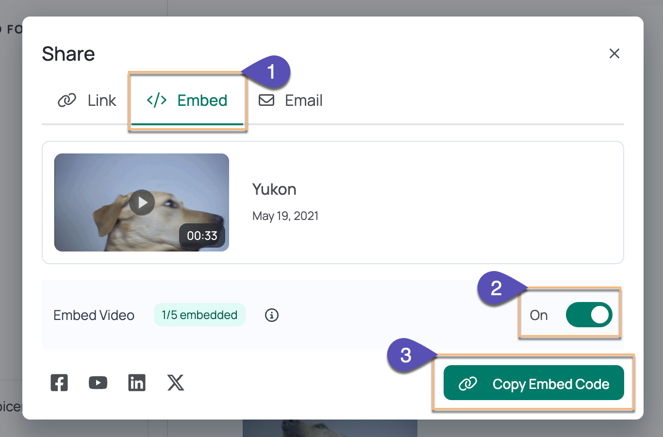This screenshot has width=663, height=437.
Task: Click the 1/5 embedded badge
Action: tap(199, 315)
